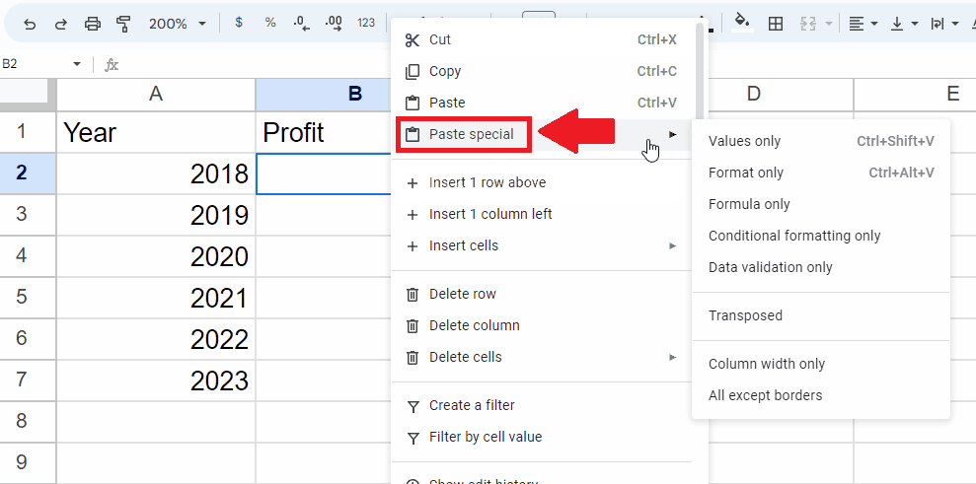Viewport: 976px width, 484px height.
Task: Click the Decrease decimal places icon
Action: 302,23
